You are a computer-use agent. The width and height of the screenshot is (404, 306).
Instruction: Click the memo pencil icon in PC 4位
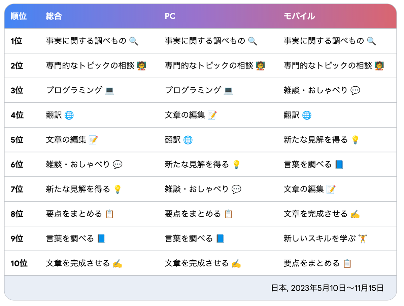coord(212,116)
